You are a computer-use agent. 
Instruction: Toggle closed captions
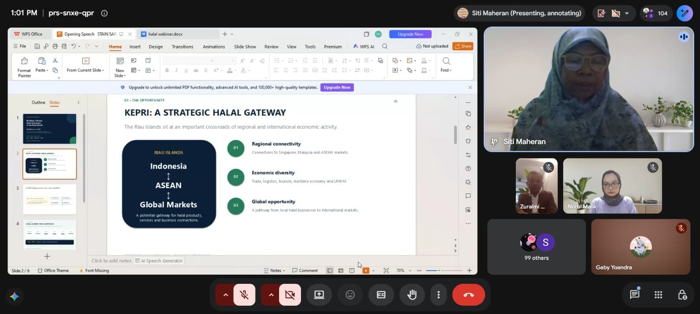(381, 295)
